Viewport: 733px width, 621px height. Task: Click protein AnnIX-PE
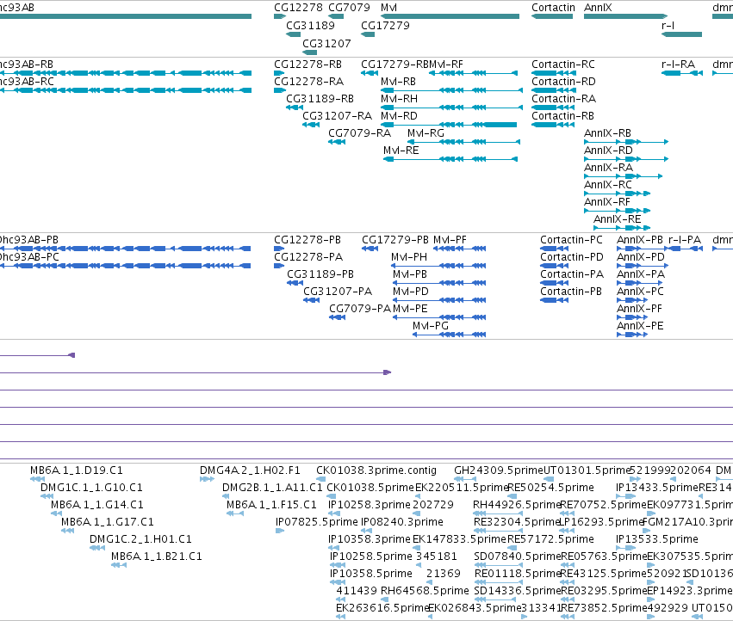tap(632, 335)
